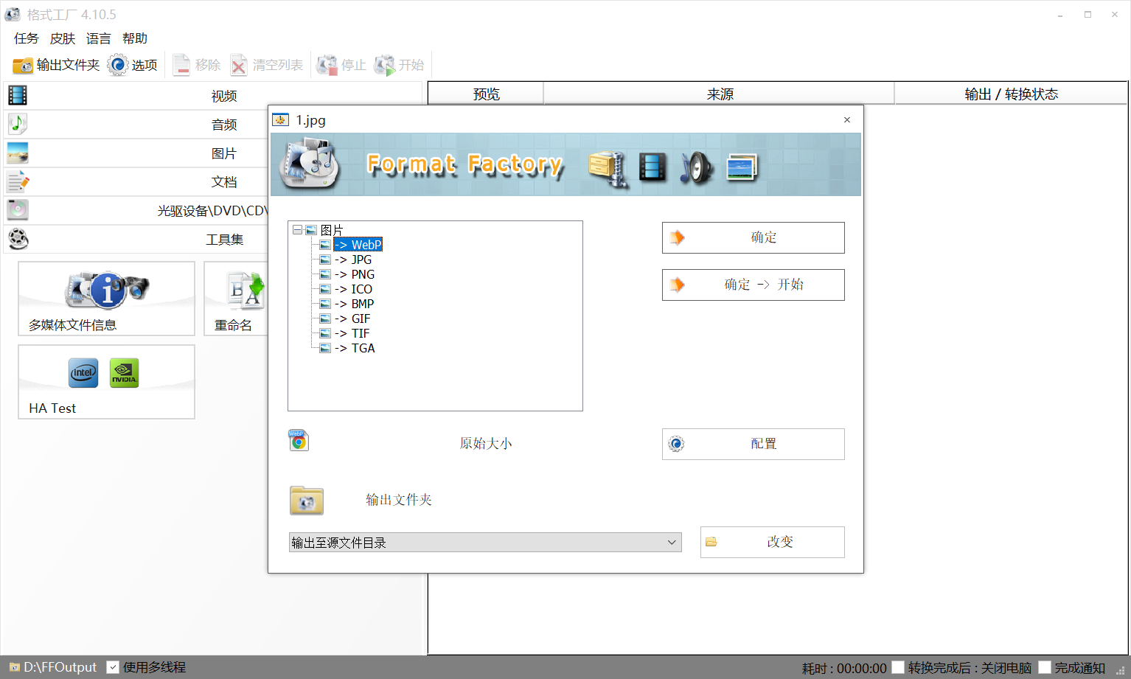This screenshot has height=679, width=1131.
Task: Click the 开始 toolbar button
Action: click(x=399, y=65)
